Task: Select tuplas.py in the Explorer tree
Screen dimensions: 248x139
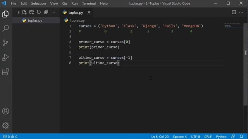Action: (36, 20)
